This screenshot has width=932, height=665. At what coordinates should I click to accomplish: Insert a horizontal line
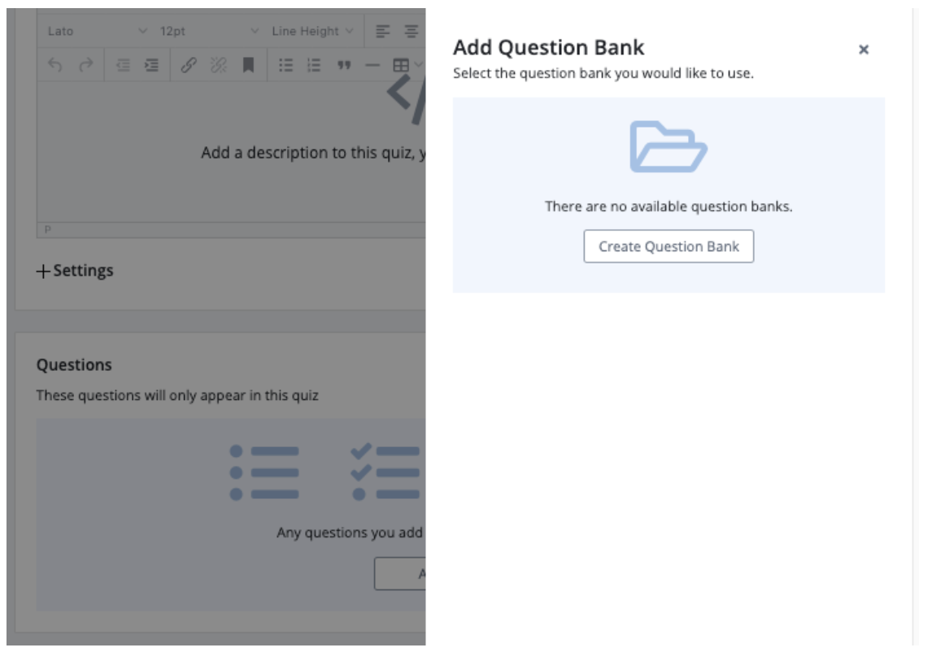point(372,66)
